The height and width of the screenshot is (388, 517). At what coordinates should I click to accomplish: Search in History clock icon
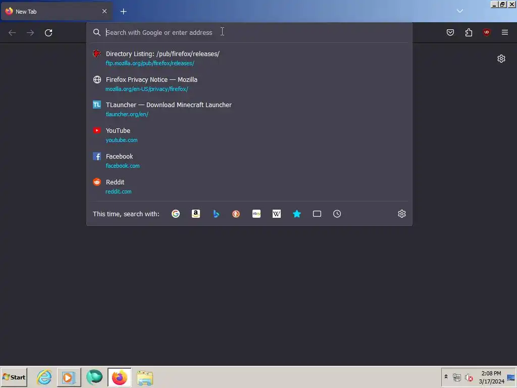click(337, 214)
